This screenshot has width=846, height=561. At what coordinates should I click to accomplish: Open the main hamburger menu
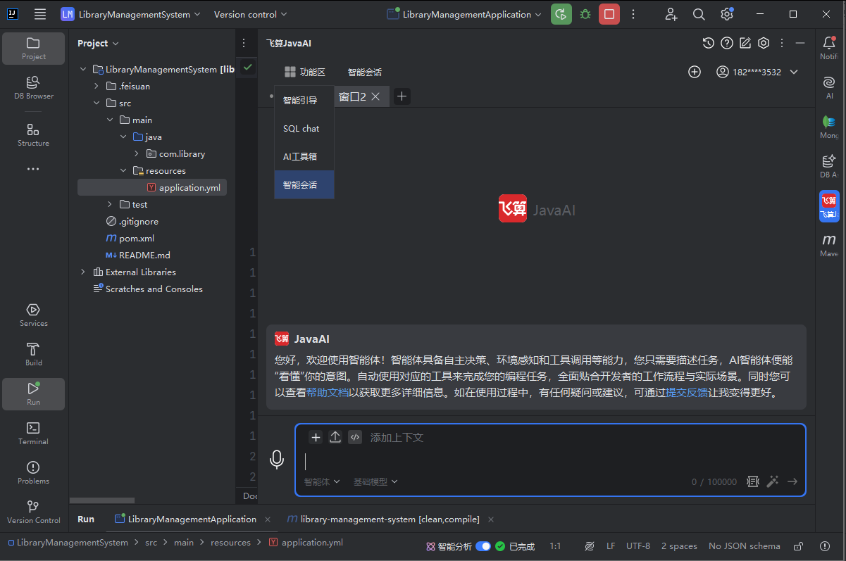click(40, 14)
